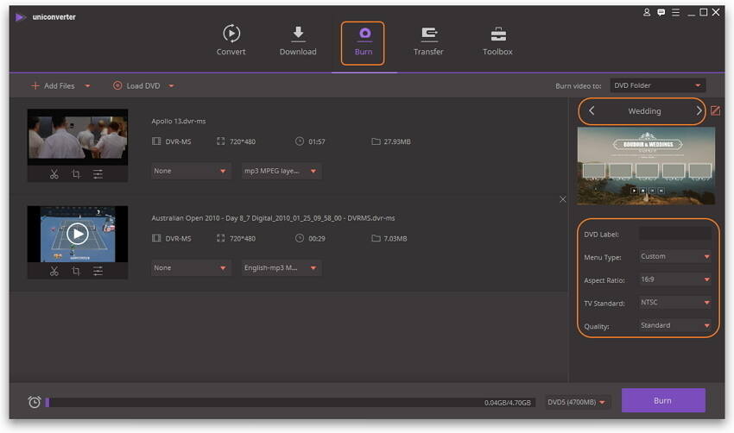Screen dimensions: 734x433
Task: Show previous DVD template with left chevron
Action: pyautogui.click(x=592, y=110)
